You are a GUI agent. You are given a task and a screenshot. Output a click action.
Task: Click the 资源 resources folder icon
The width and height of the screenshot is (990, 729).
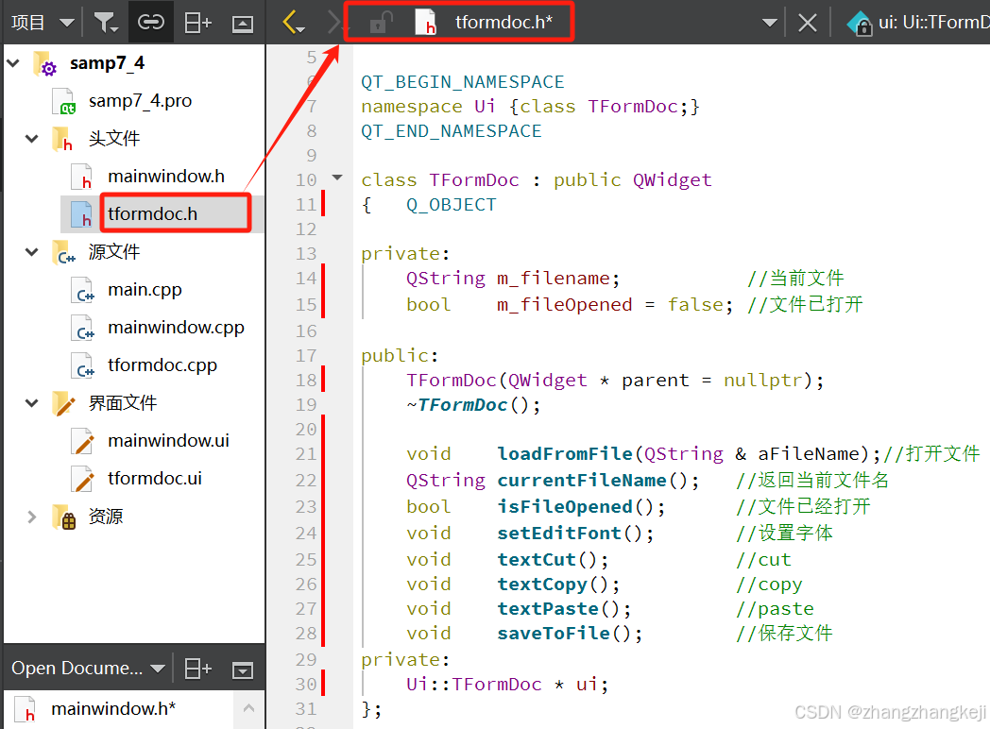(64, 517)
